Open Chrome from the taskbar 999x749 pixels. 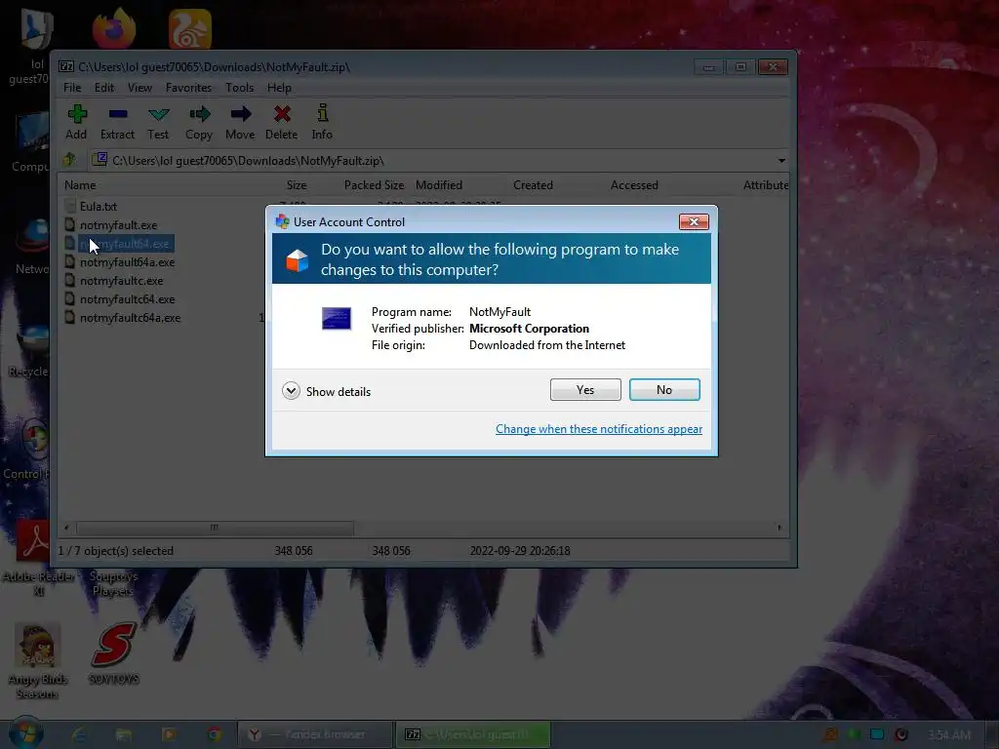click(215, 735)
